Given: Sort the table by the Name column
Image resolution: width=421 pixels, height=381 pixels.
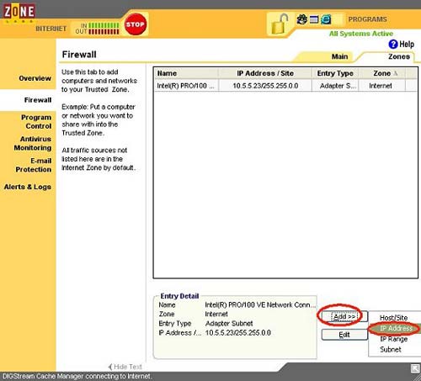Looking at the screenshot, I should pyautogui.click(x=187, y=73).
